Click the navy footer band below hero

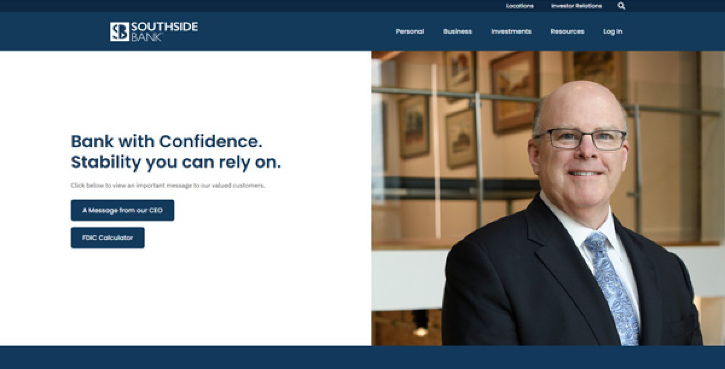tap(362, 358)
